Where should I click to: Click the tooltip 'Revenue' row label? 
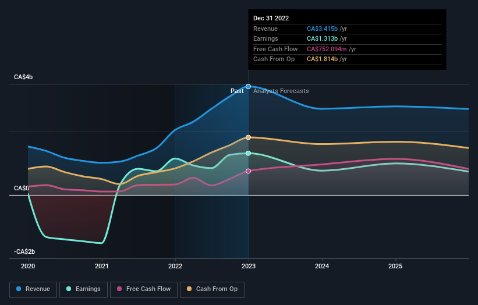coord(265,29)
